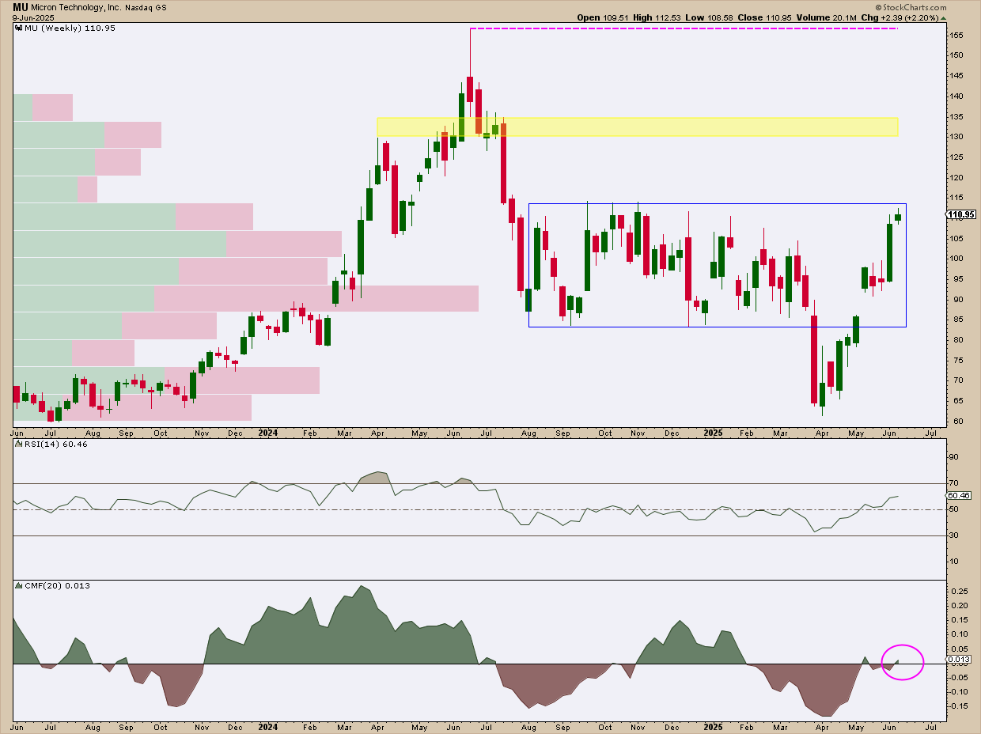
Task: Select the 2024 year label under CMF panel
Action: point(267,726)
